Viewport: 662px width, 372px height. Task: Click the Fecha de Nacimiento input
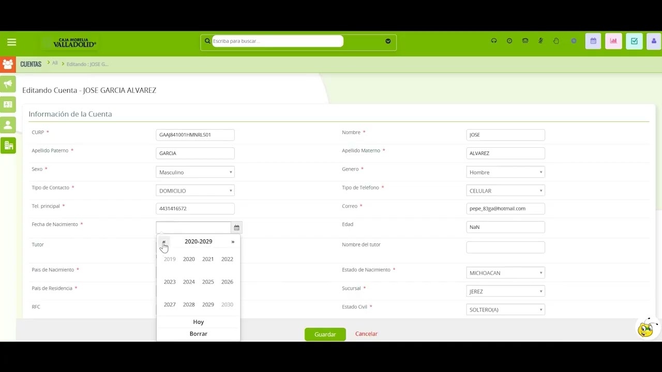193,227
